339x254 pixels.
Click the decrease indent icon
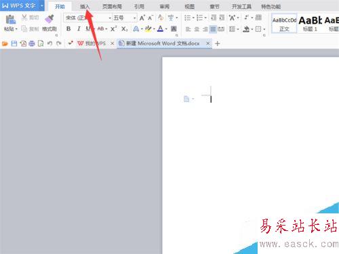tap(214, 18)
